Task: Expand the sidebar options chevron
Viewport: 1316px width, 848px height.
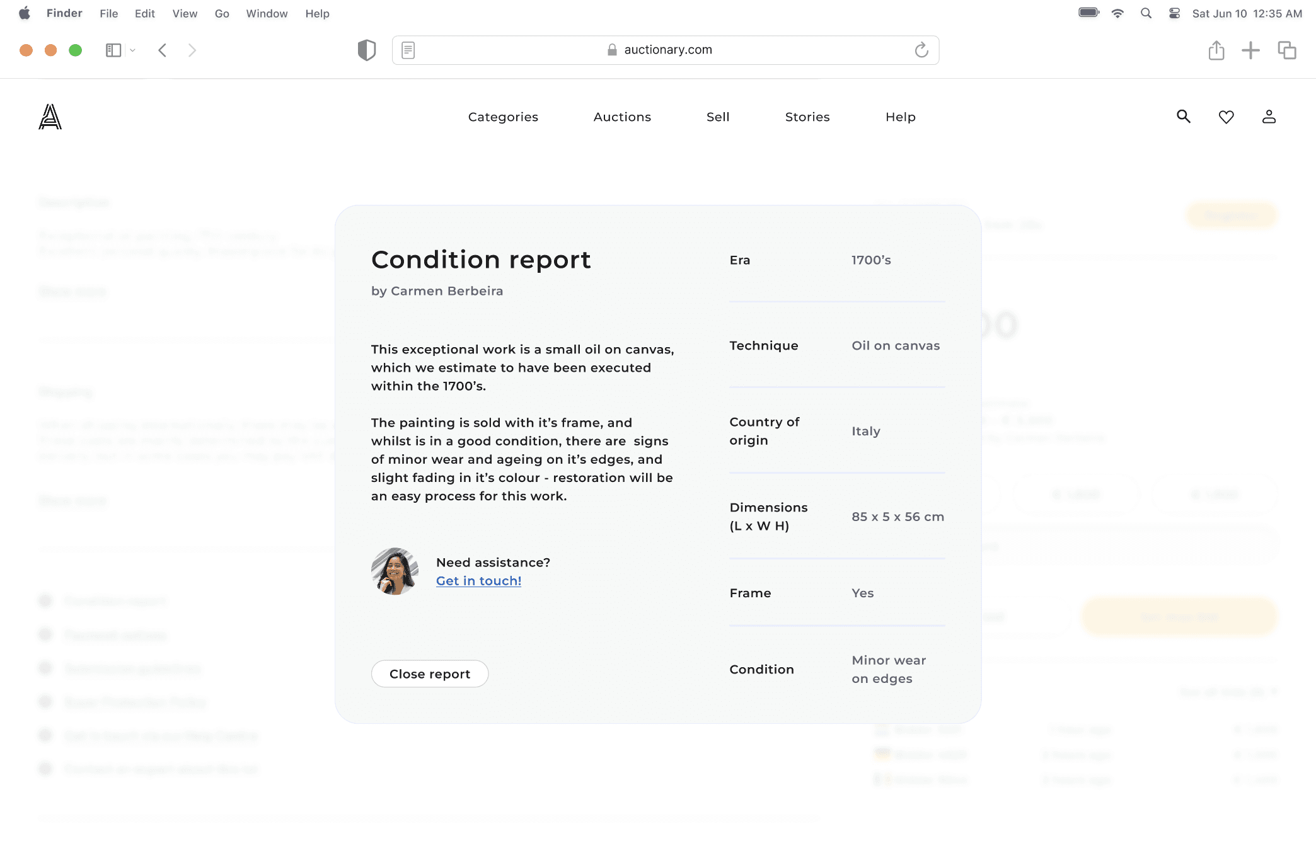Action: (132, 50)
